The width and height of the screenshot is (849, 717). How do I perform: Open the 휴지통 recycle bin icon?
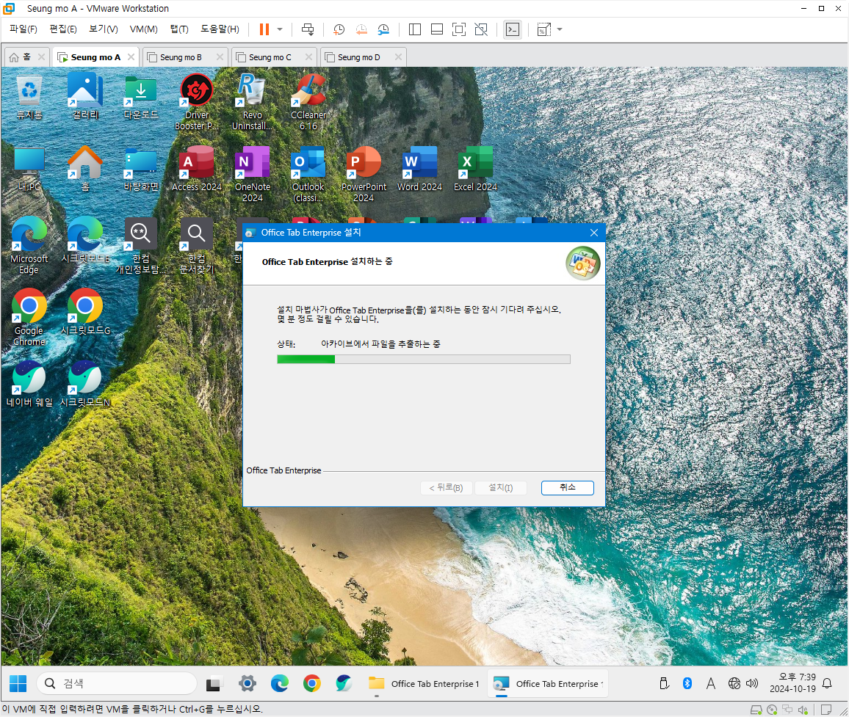click(x=29, y=98)
